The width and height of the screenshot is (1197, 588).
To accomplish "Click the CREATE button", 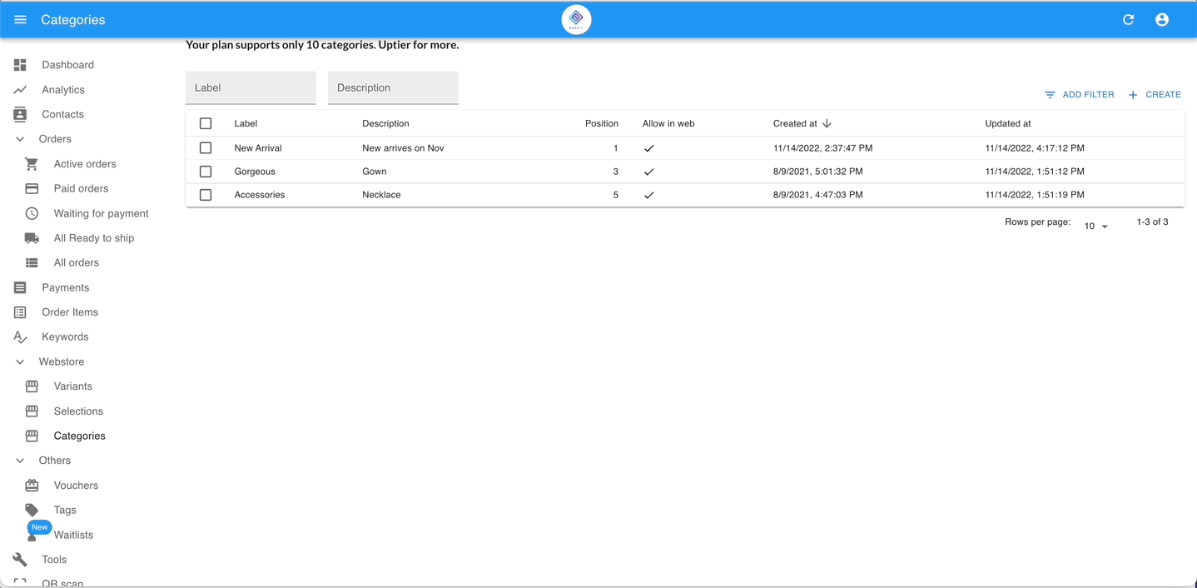I will pos(1155,94).
